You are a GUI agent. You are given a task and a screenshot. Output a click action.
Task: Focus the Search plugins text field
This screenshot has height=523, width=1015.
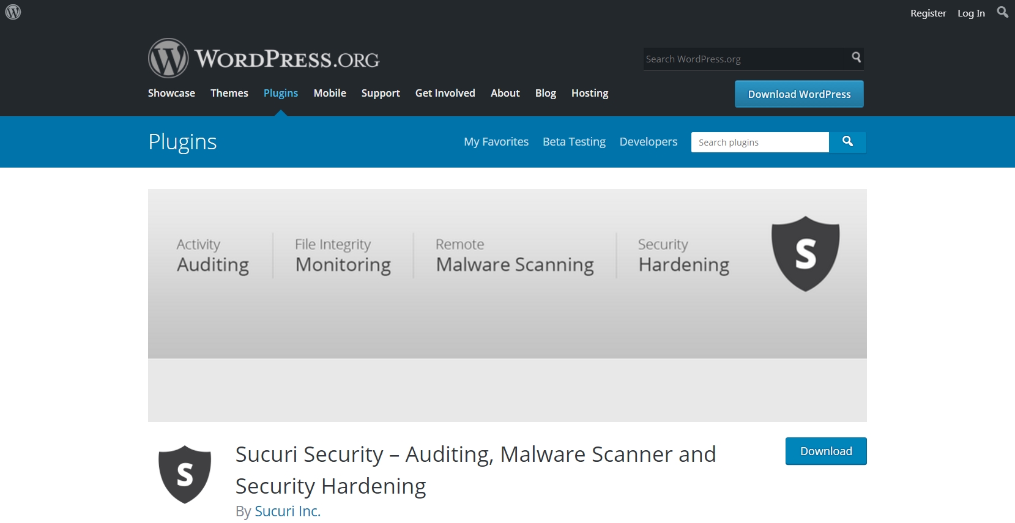[760, 143]
